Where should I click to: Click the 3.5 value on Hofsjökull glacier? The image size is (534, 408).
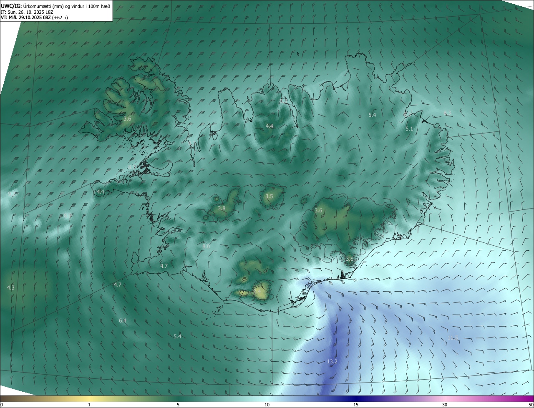269,196
